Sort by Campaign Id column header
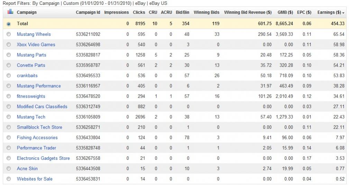The width and height of the screenshot is (349, 186). click(88, 12)
